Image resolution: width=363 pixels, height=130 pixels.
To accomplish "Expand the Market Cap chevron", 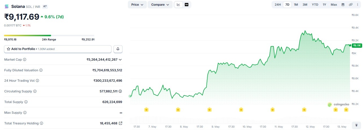I will tap(121, 60).
